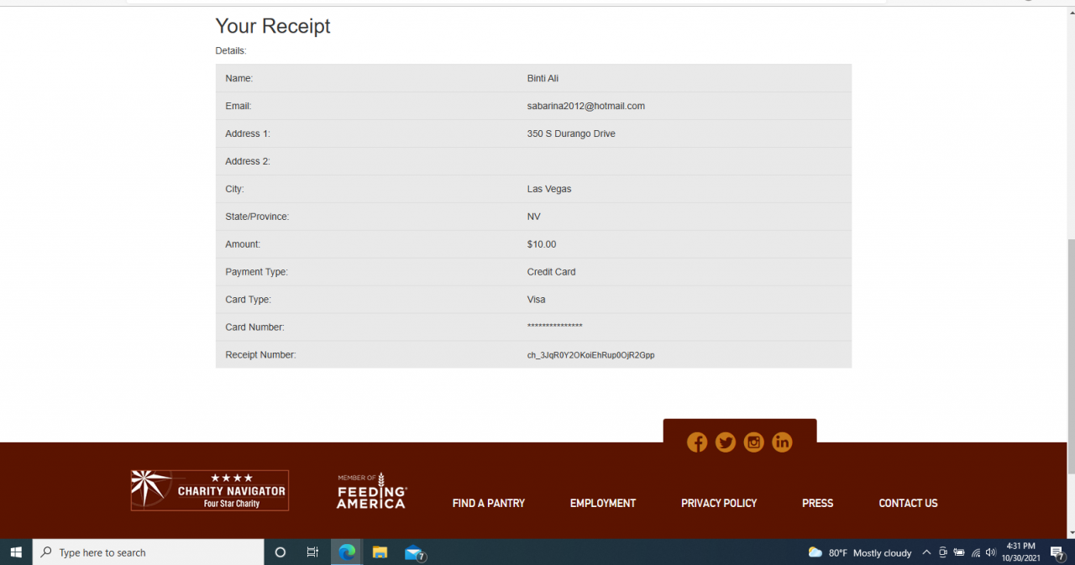Click the battery status tray icon
This screenshot has width=1075, height=565.
tap(959, 552)
